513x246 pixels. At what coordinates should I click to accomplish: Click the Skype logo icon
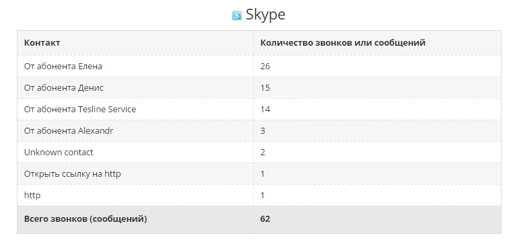(x=236, y=15)
